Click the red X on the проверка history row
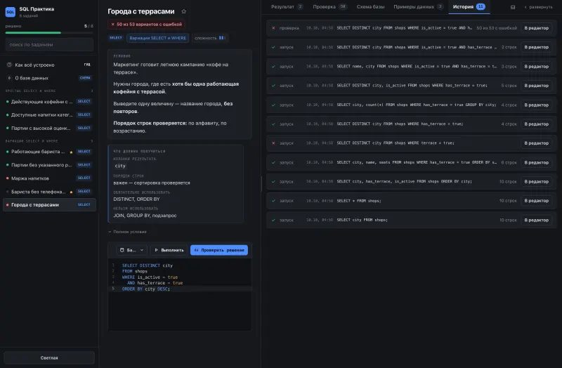Image resolution: width=562 pixels, height=368 pixels. (273, 28)
